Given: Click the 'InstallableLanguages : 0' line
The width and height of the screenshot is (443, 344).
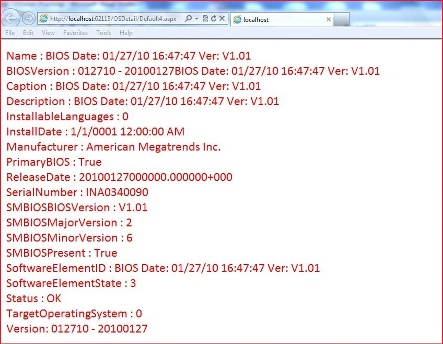Looking at the screenshot, I should (67, 117).
